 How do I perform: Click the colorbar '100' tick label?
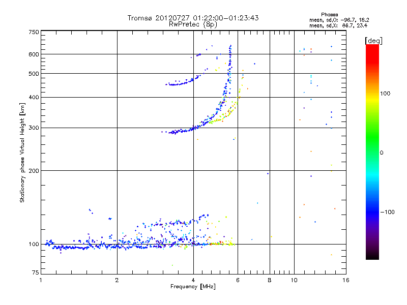[385, 94]
